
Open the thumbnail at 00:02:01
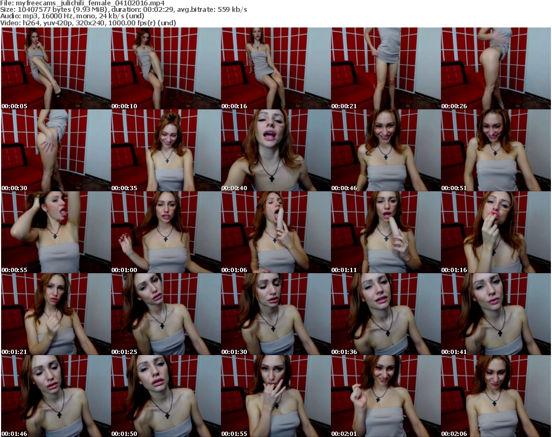[385, 396]
